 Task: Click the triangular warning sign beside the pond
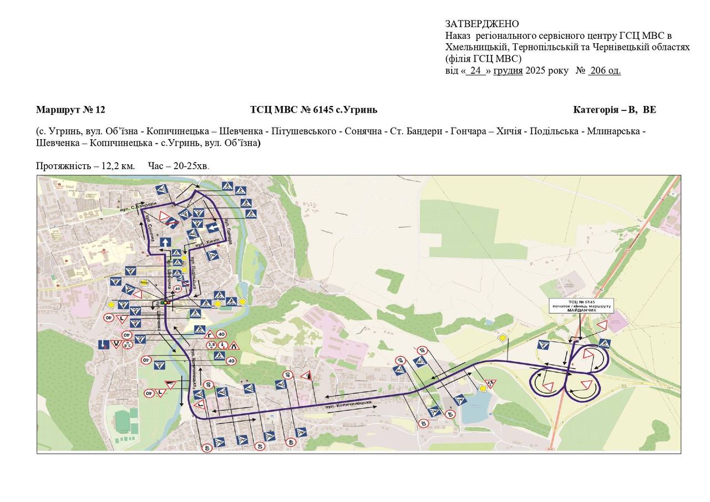tap(490, 383)
